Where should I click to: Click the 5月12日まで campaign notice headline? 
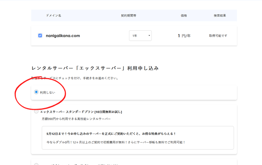pyautogui.click(x=111, y=134)
